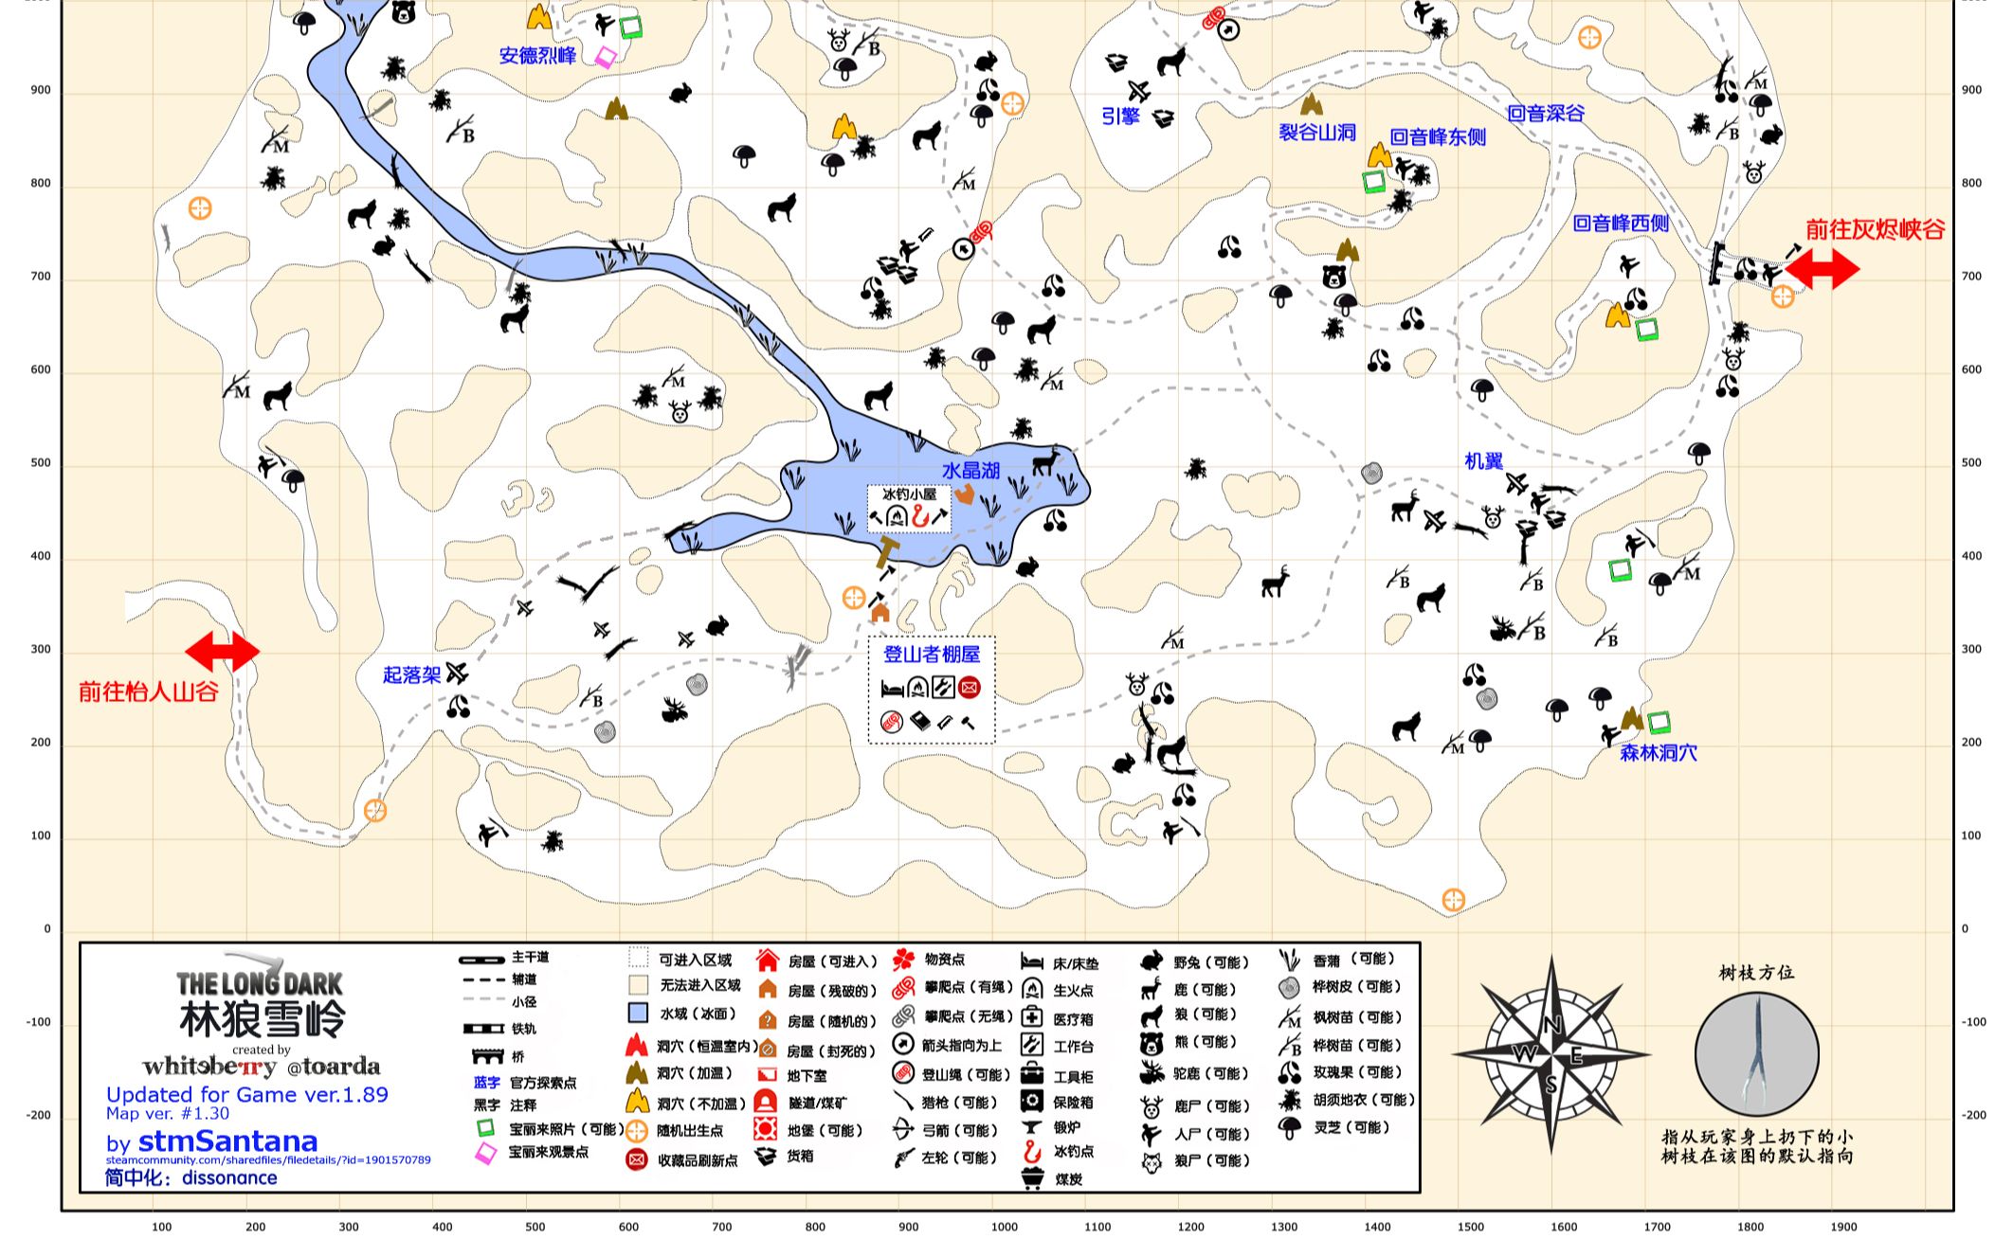Screen dimensions: 2013x1257
Task: Click the legend icon for 桦树皮（可能）
Action: 1289,988
